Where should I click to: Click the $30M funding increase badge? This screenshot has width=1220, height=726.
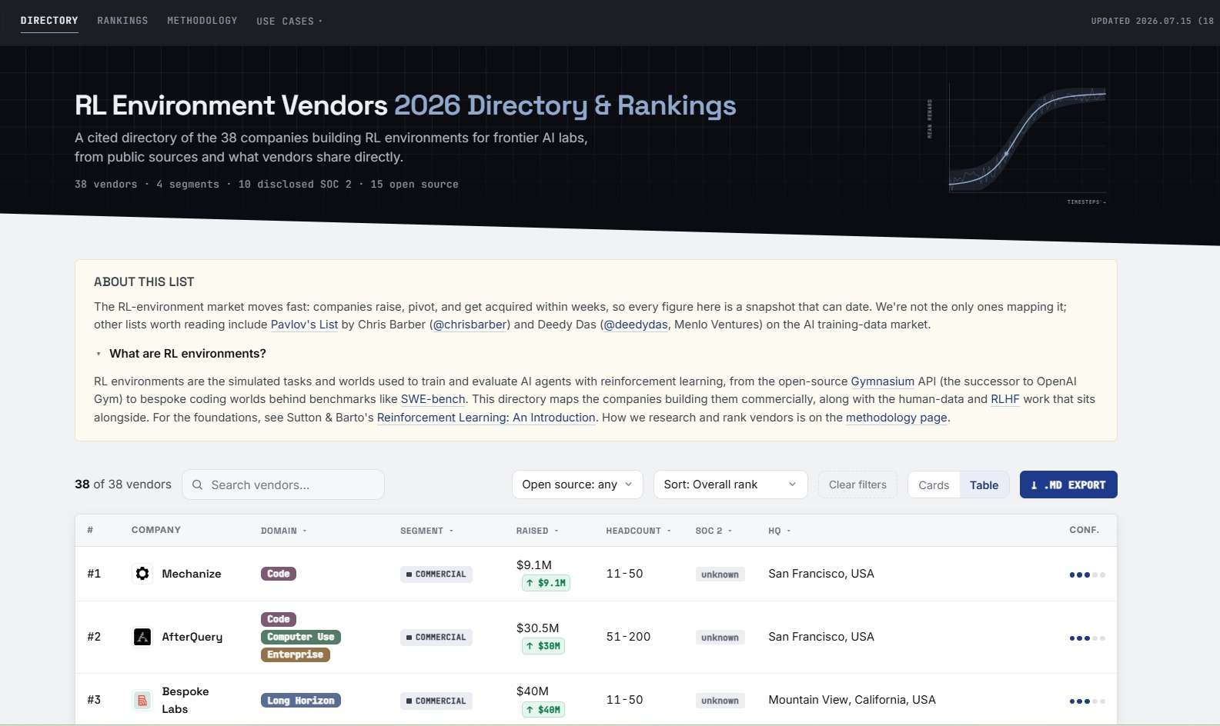click(x=543, y=646)
